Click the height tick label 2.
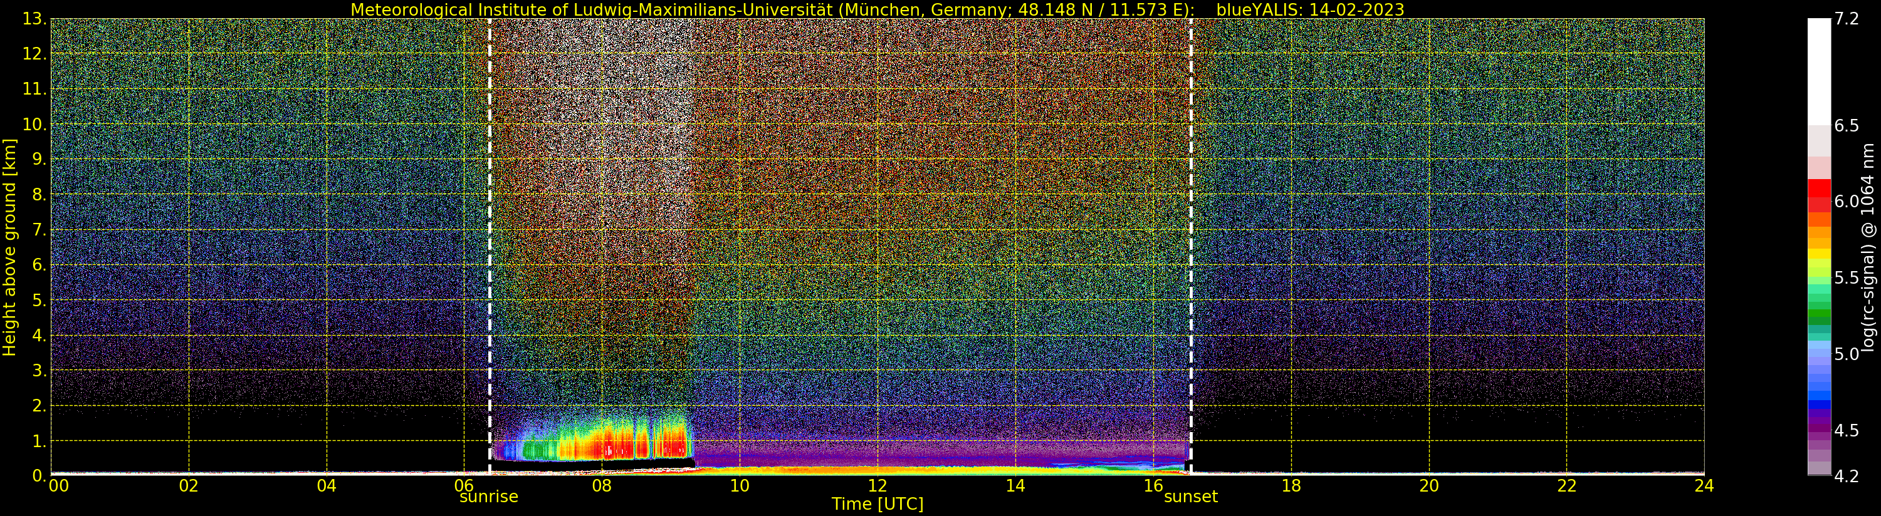Image resolution: width=1881 pixels, height=516 pixels. 39,405
